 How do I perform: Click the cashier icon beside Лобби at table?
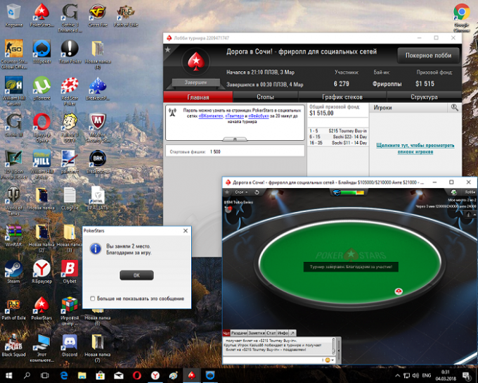coord(454,191)
